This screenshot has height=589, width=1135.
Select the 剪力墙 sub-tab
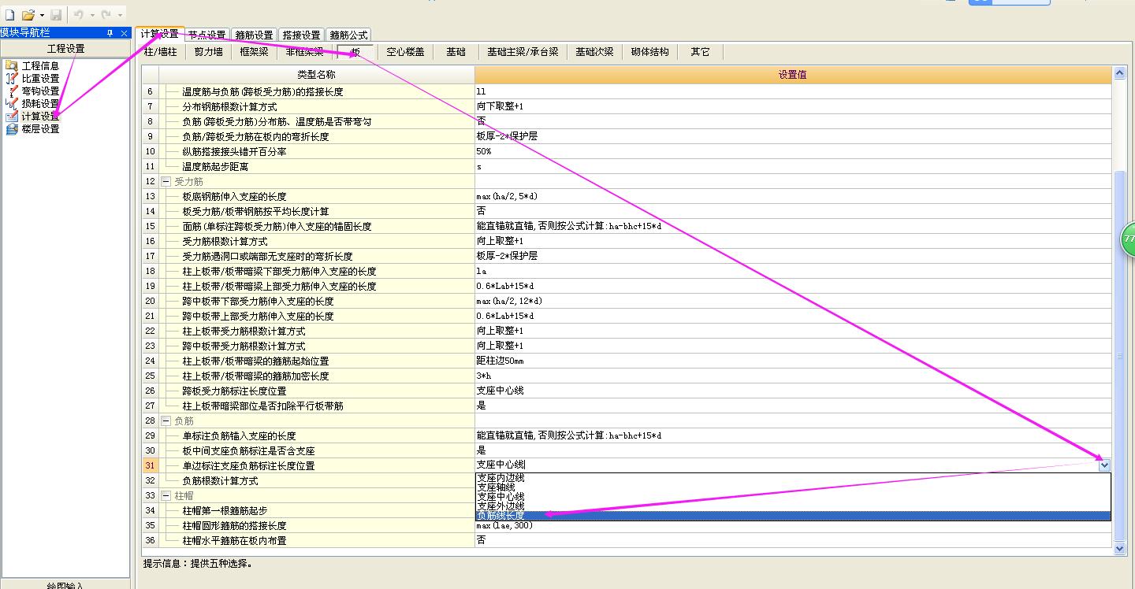(x=208, y=52)
